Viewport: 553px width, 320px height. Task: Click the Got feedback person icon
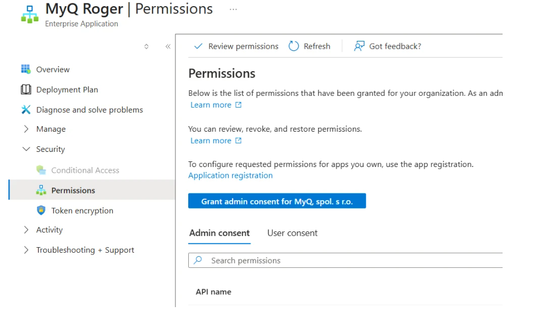pyautogui.click(x=359, y=46)
